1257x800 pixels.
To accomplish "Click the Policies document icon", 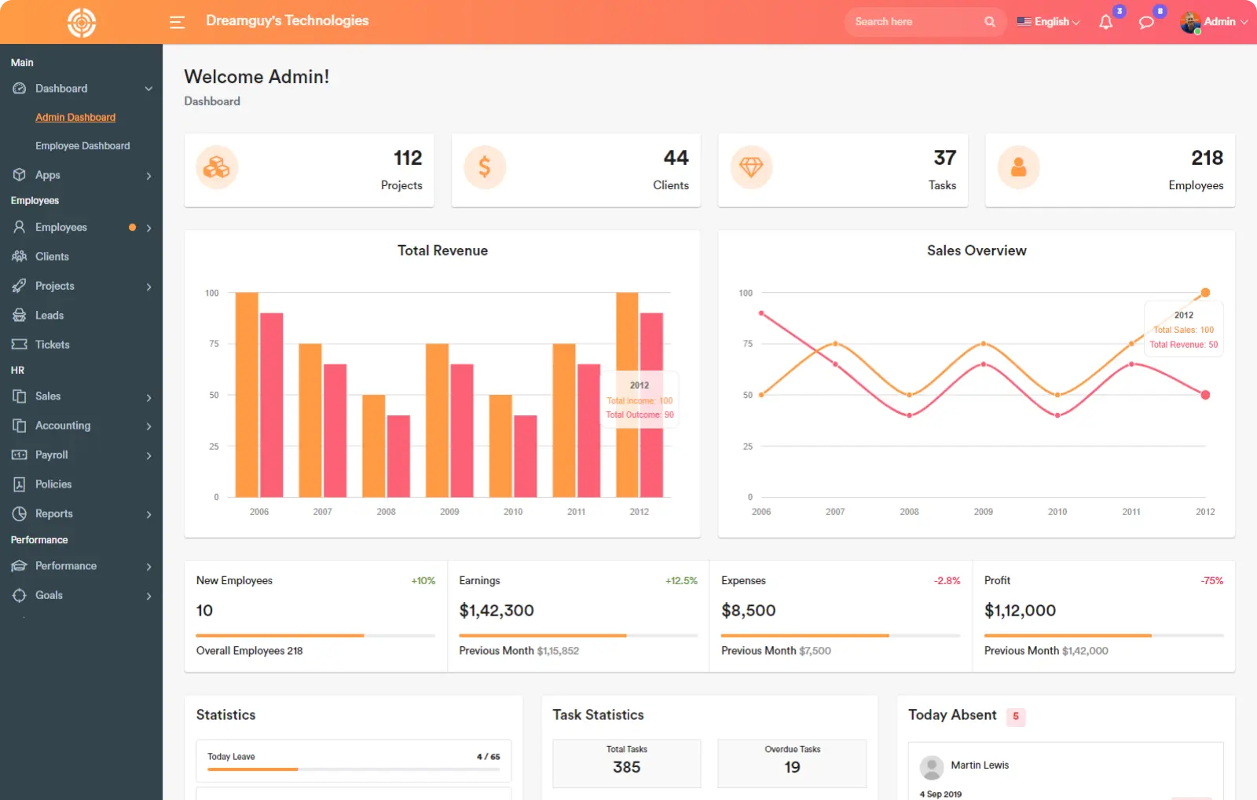I will click(x=20, y=484).
